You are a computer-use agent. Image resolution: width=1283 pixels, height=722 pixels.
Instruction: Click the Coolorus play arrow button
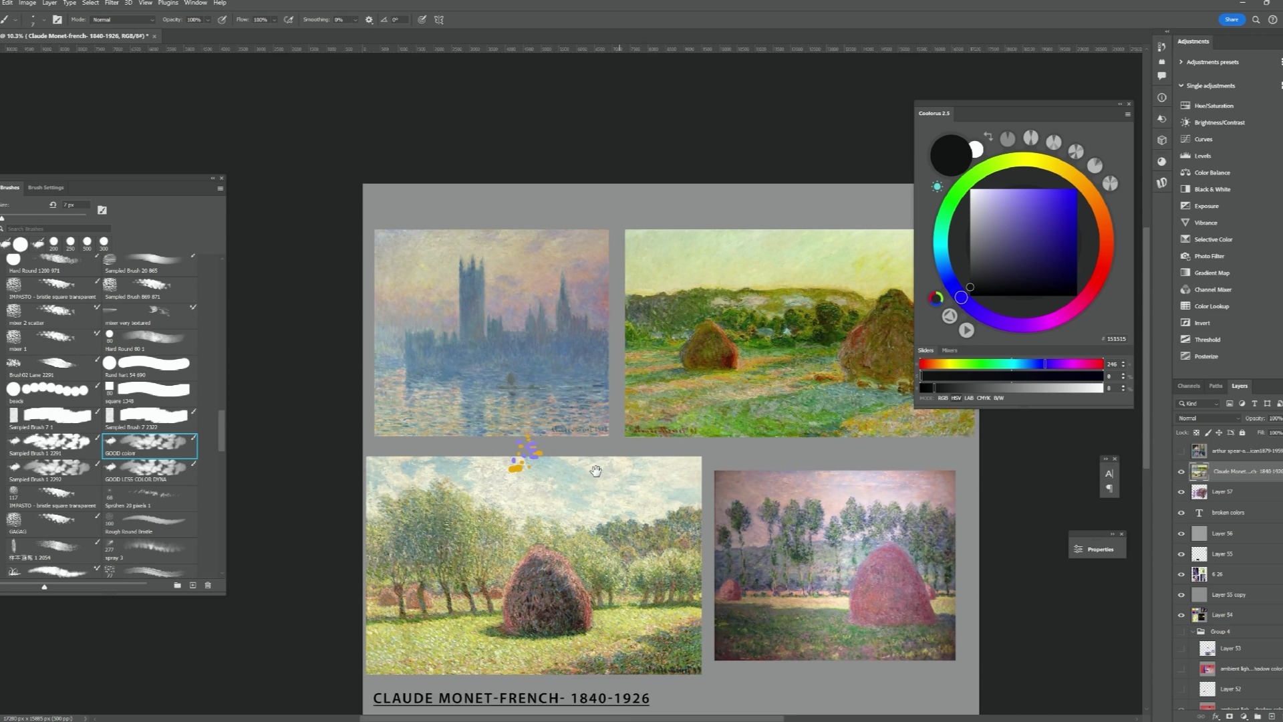(x=966, y=330)
